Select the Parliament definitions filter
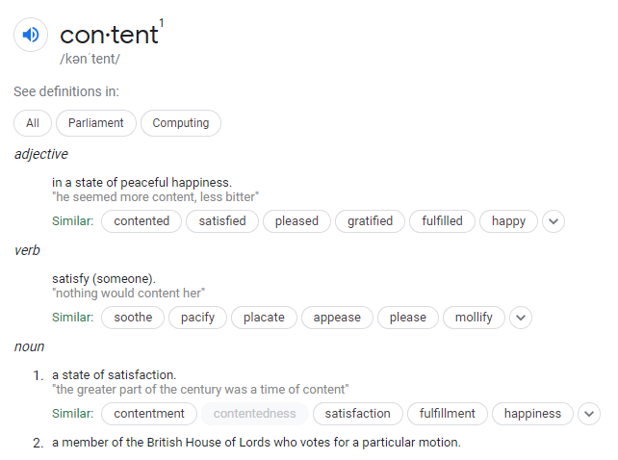 96,123
